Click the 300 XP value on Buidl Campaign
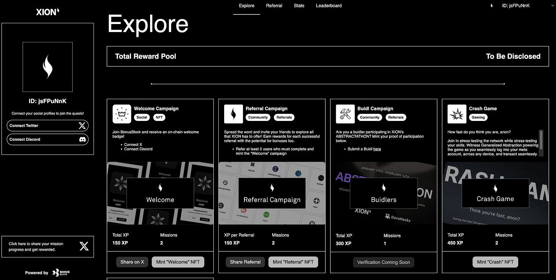Screen dimensions: 556x280 point(344,243)
